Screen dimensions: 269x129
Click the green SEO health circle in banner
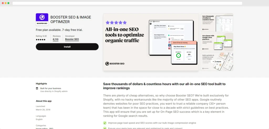pyautogui.click(x=178, y=55)
